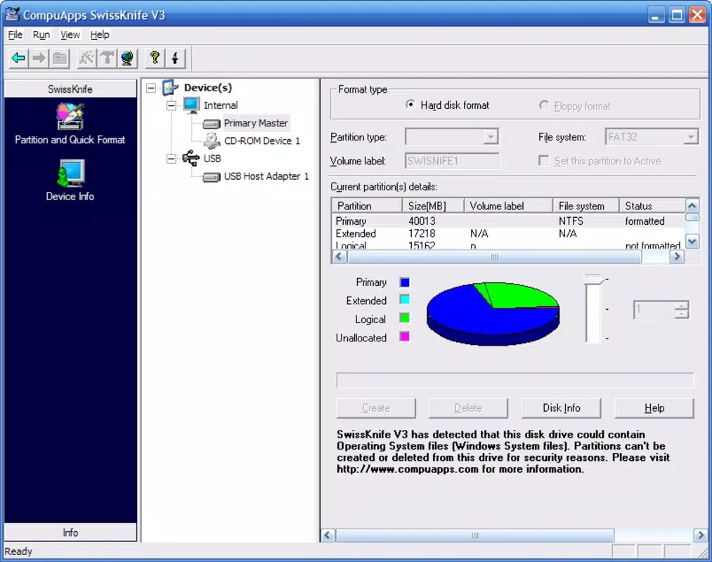This screenshot has width=712, height=562.
Task: Click the back arrow toolbar icon
Action: 18,58
